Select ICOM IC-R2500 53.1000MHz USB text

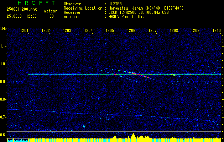[x=139, y=12]
